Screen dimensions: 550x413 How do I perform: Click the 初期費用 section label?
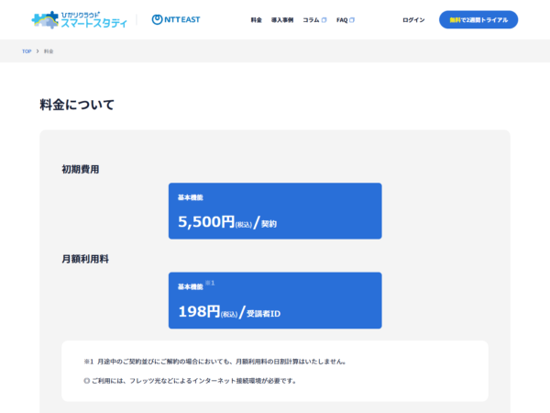point(81,169)
